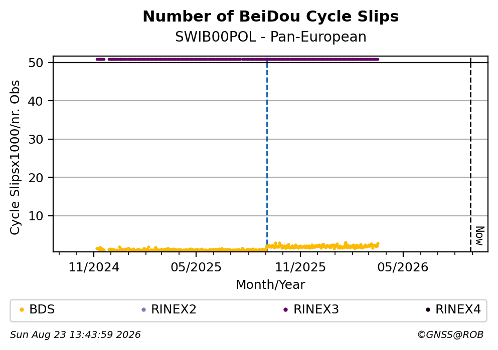Click the 50 y-axis tick label
Viewport: 498px width, 350px height.
click(x=36, y=63)
